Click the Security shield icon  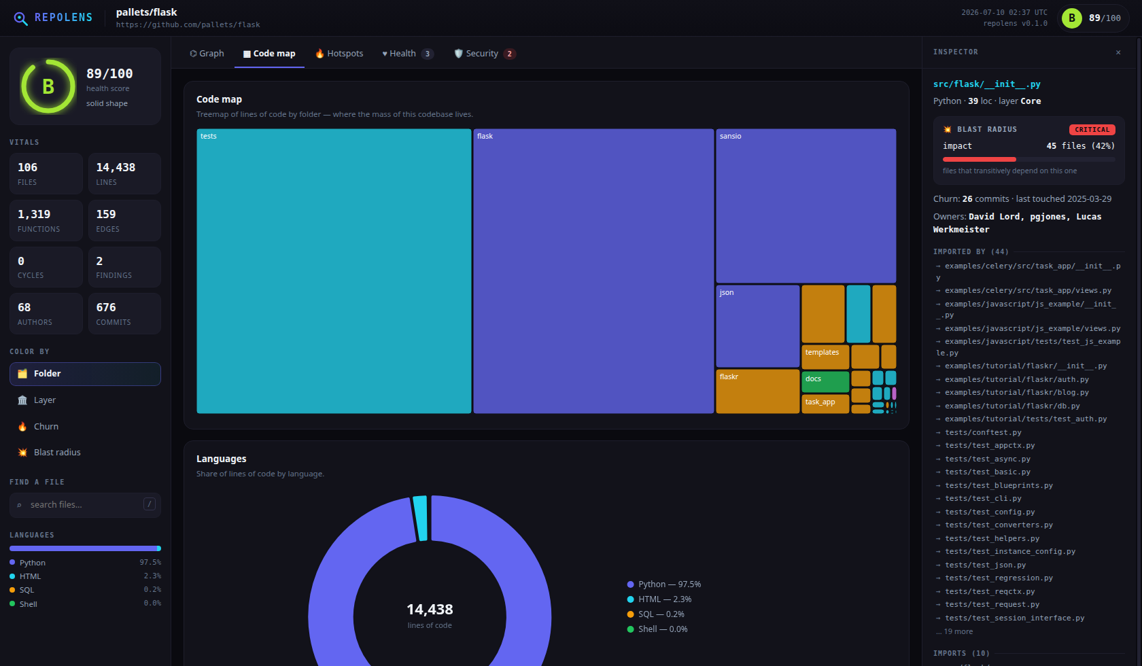point(458,54)
